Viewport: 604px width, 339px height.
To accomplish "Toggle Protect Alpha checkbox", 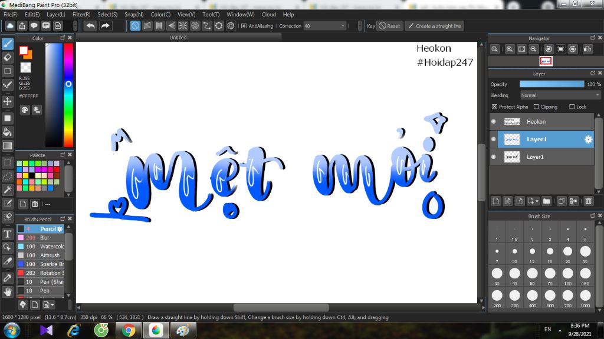I will click(x=494, y=107).
